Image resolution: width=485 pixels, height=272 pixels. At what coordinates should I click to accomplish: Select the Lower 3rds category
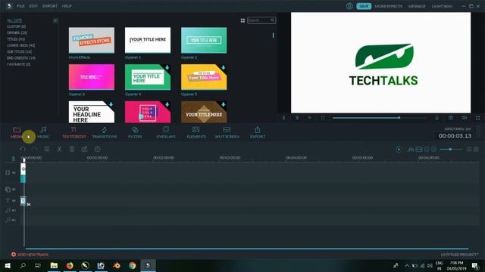point(21,45)
